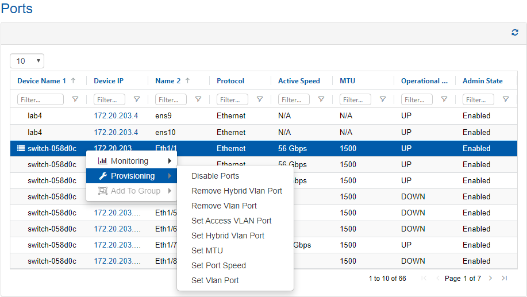Screen dimensions: 527x297
Task: Select Remove Hybrid Vlan Port option
Action: 237,191
